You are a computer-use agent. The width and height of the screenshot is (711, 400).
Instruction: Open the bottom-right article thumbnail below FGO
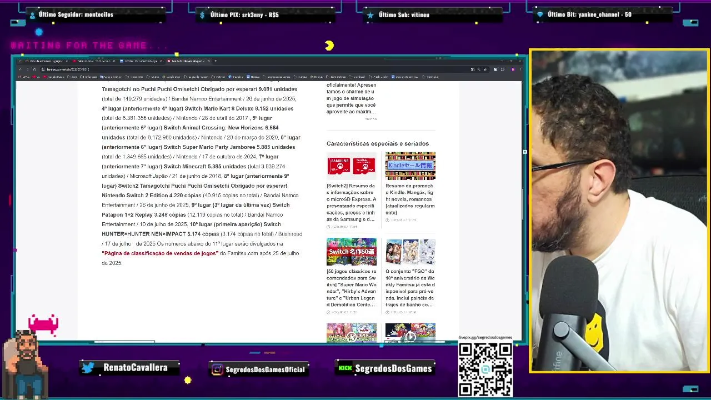[410, 332]
